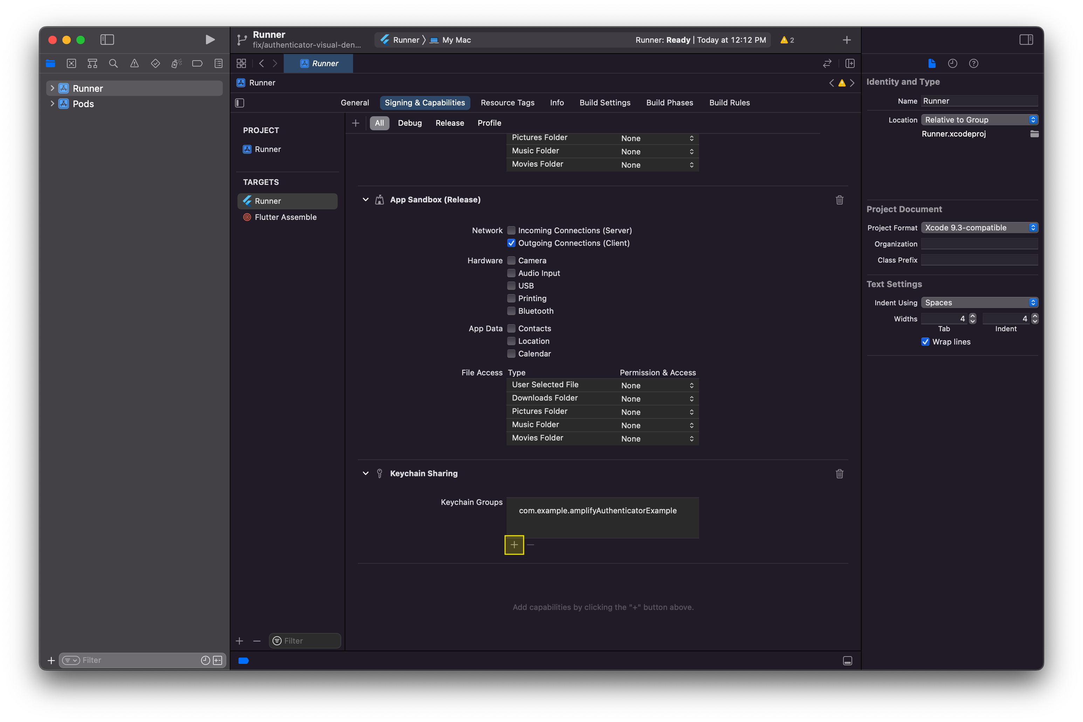Image resolution: width=1083 pixels, height=722 pixels.
Task: Toggle Wrap lines checkbox
Action: pos(925,342)
